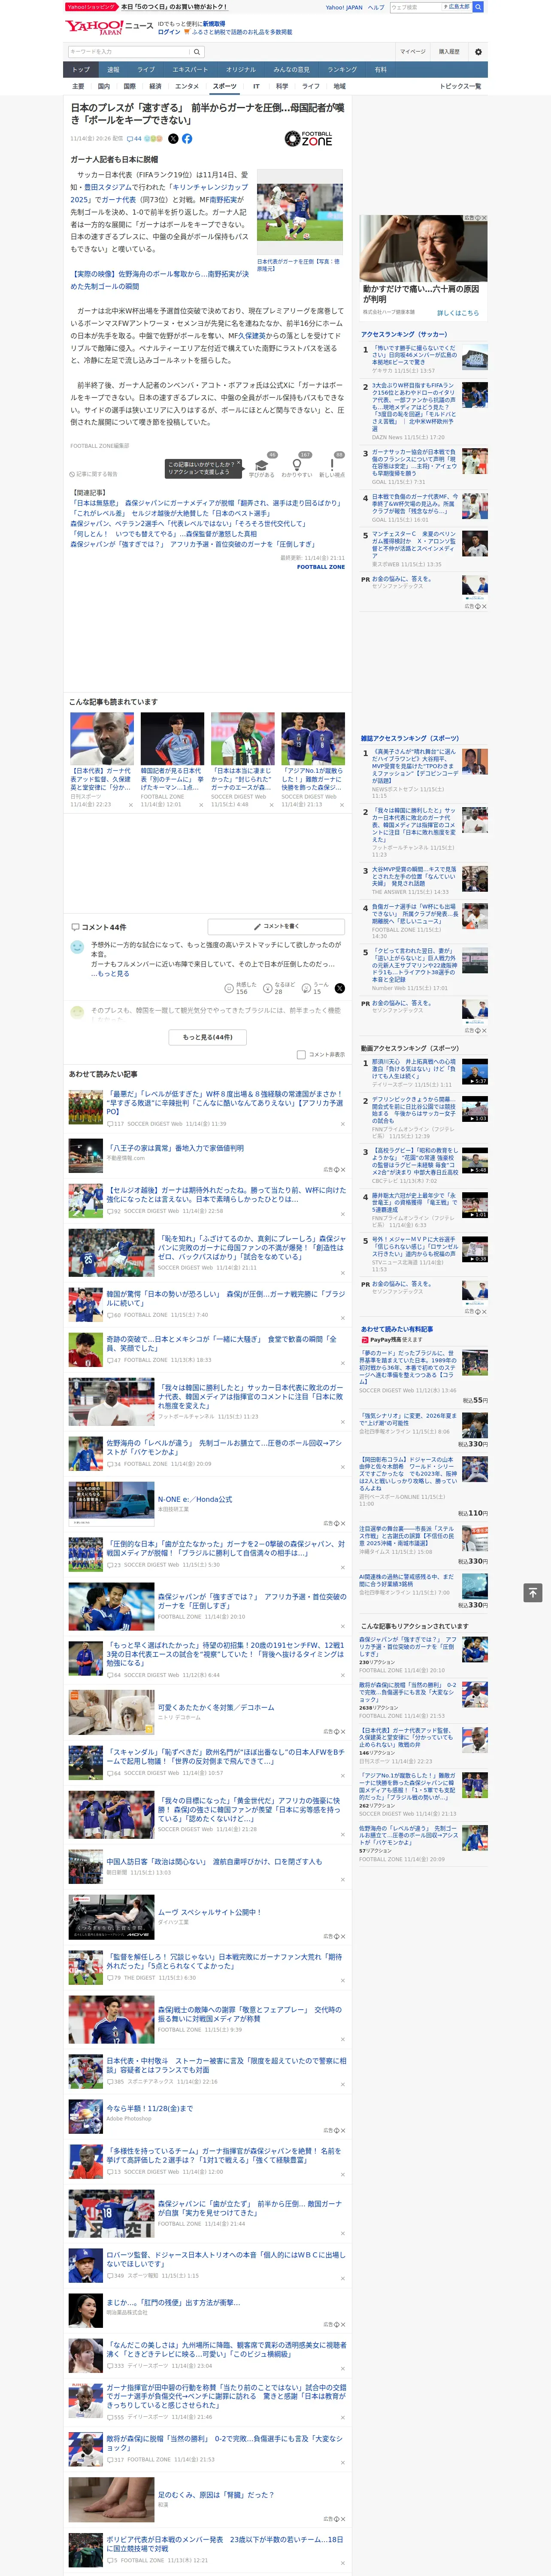Open the エキスパート tab
The width and height of the screenshot is (551, 2576).
[190, 70]
